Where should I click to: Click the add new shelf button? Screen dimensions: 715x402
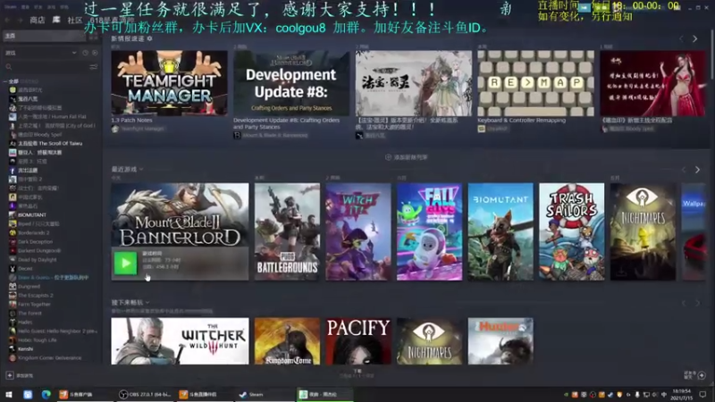[x=407, y=157]
